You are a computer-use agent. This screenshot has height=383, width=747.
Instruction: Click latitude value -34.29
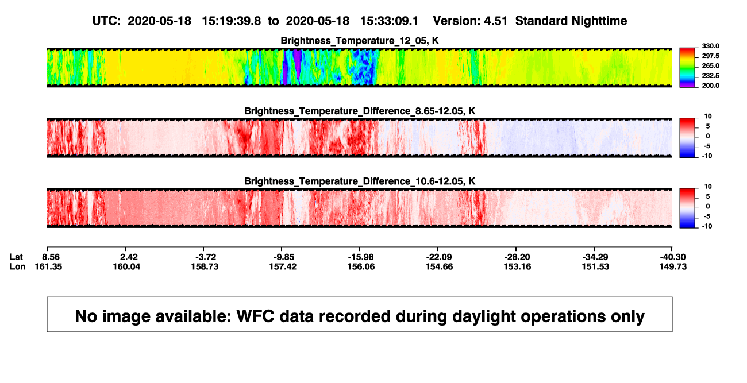594,256
